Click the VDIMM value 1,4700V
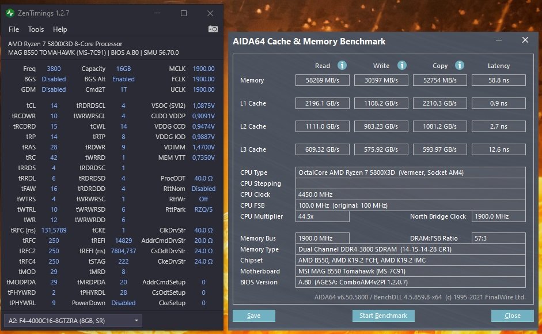 [x=203, y=147]
